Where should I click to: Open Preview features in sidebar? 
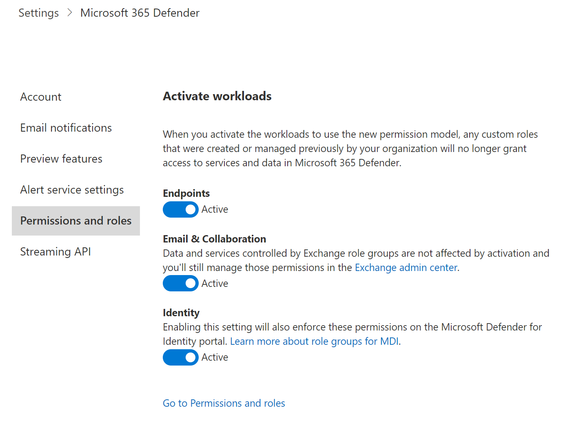tap(61, 159)
